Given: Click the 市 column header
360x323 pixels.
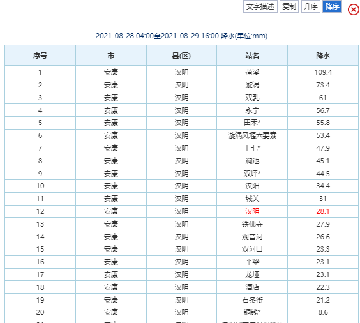Looking at the screenshot, I should [111, 56].
